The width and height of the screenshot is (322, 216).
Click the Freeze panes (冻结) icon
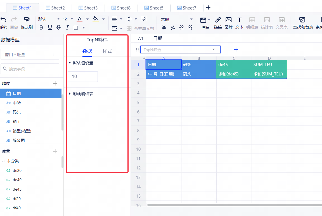click(203, 20)
